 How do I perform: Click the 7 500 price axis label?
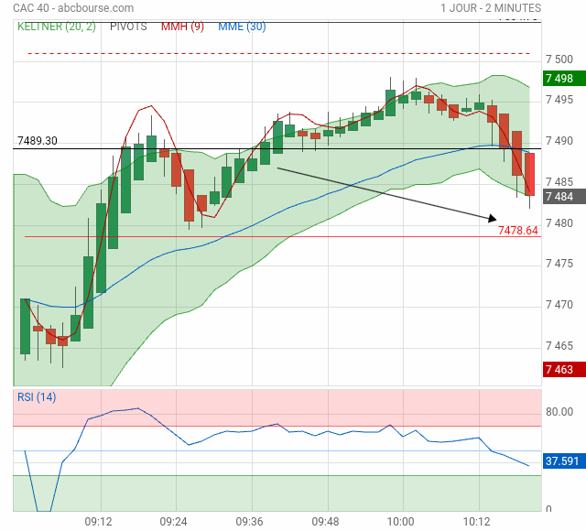pos(559,60)
